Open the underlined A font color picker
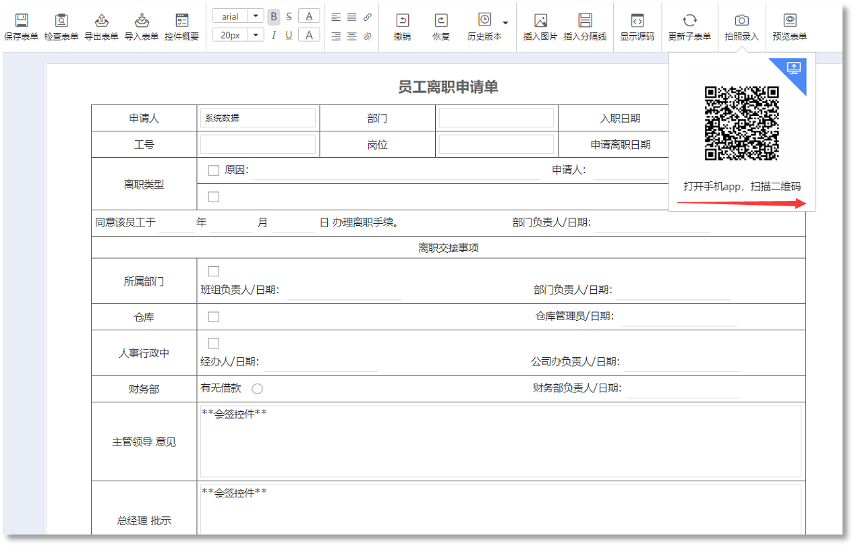856x548 pixels. pos(309,16)
